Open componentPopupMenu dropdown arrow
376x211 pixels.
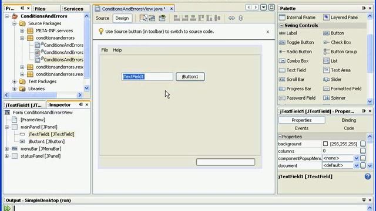click(357, 158)
